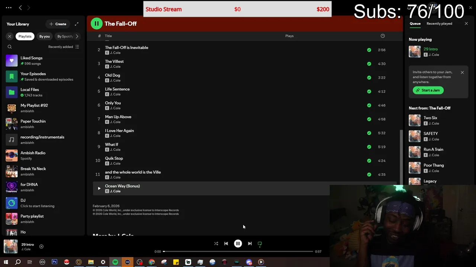Image resolution: width=476 pixels, height=267 pixels.
Task: Toggle repeat mode in the player bar
Action: tap(260, 244)
